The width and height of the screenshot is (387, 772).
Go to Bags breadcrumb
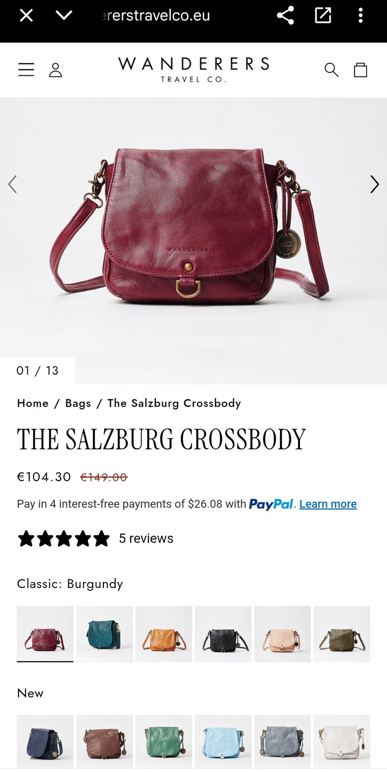(x=78, y=403)
